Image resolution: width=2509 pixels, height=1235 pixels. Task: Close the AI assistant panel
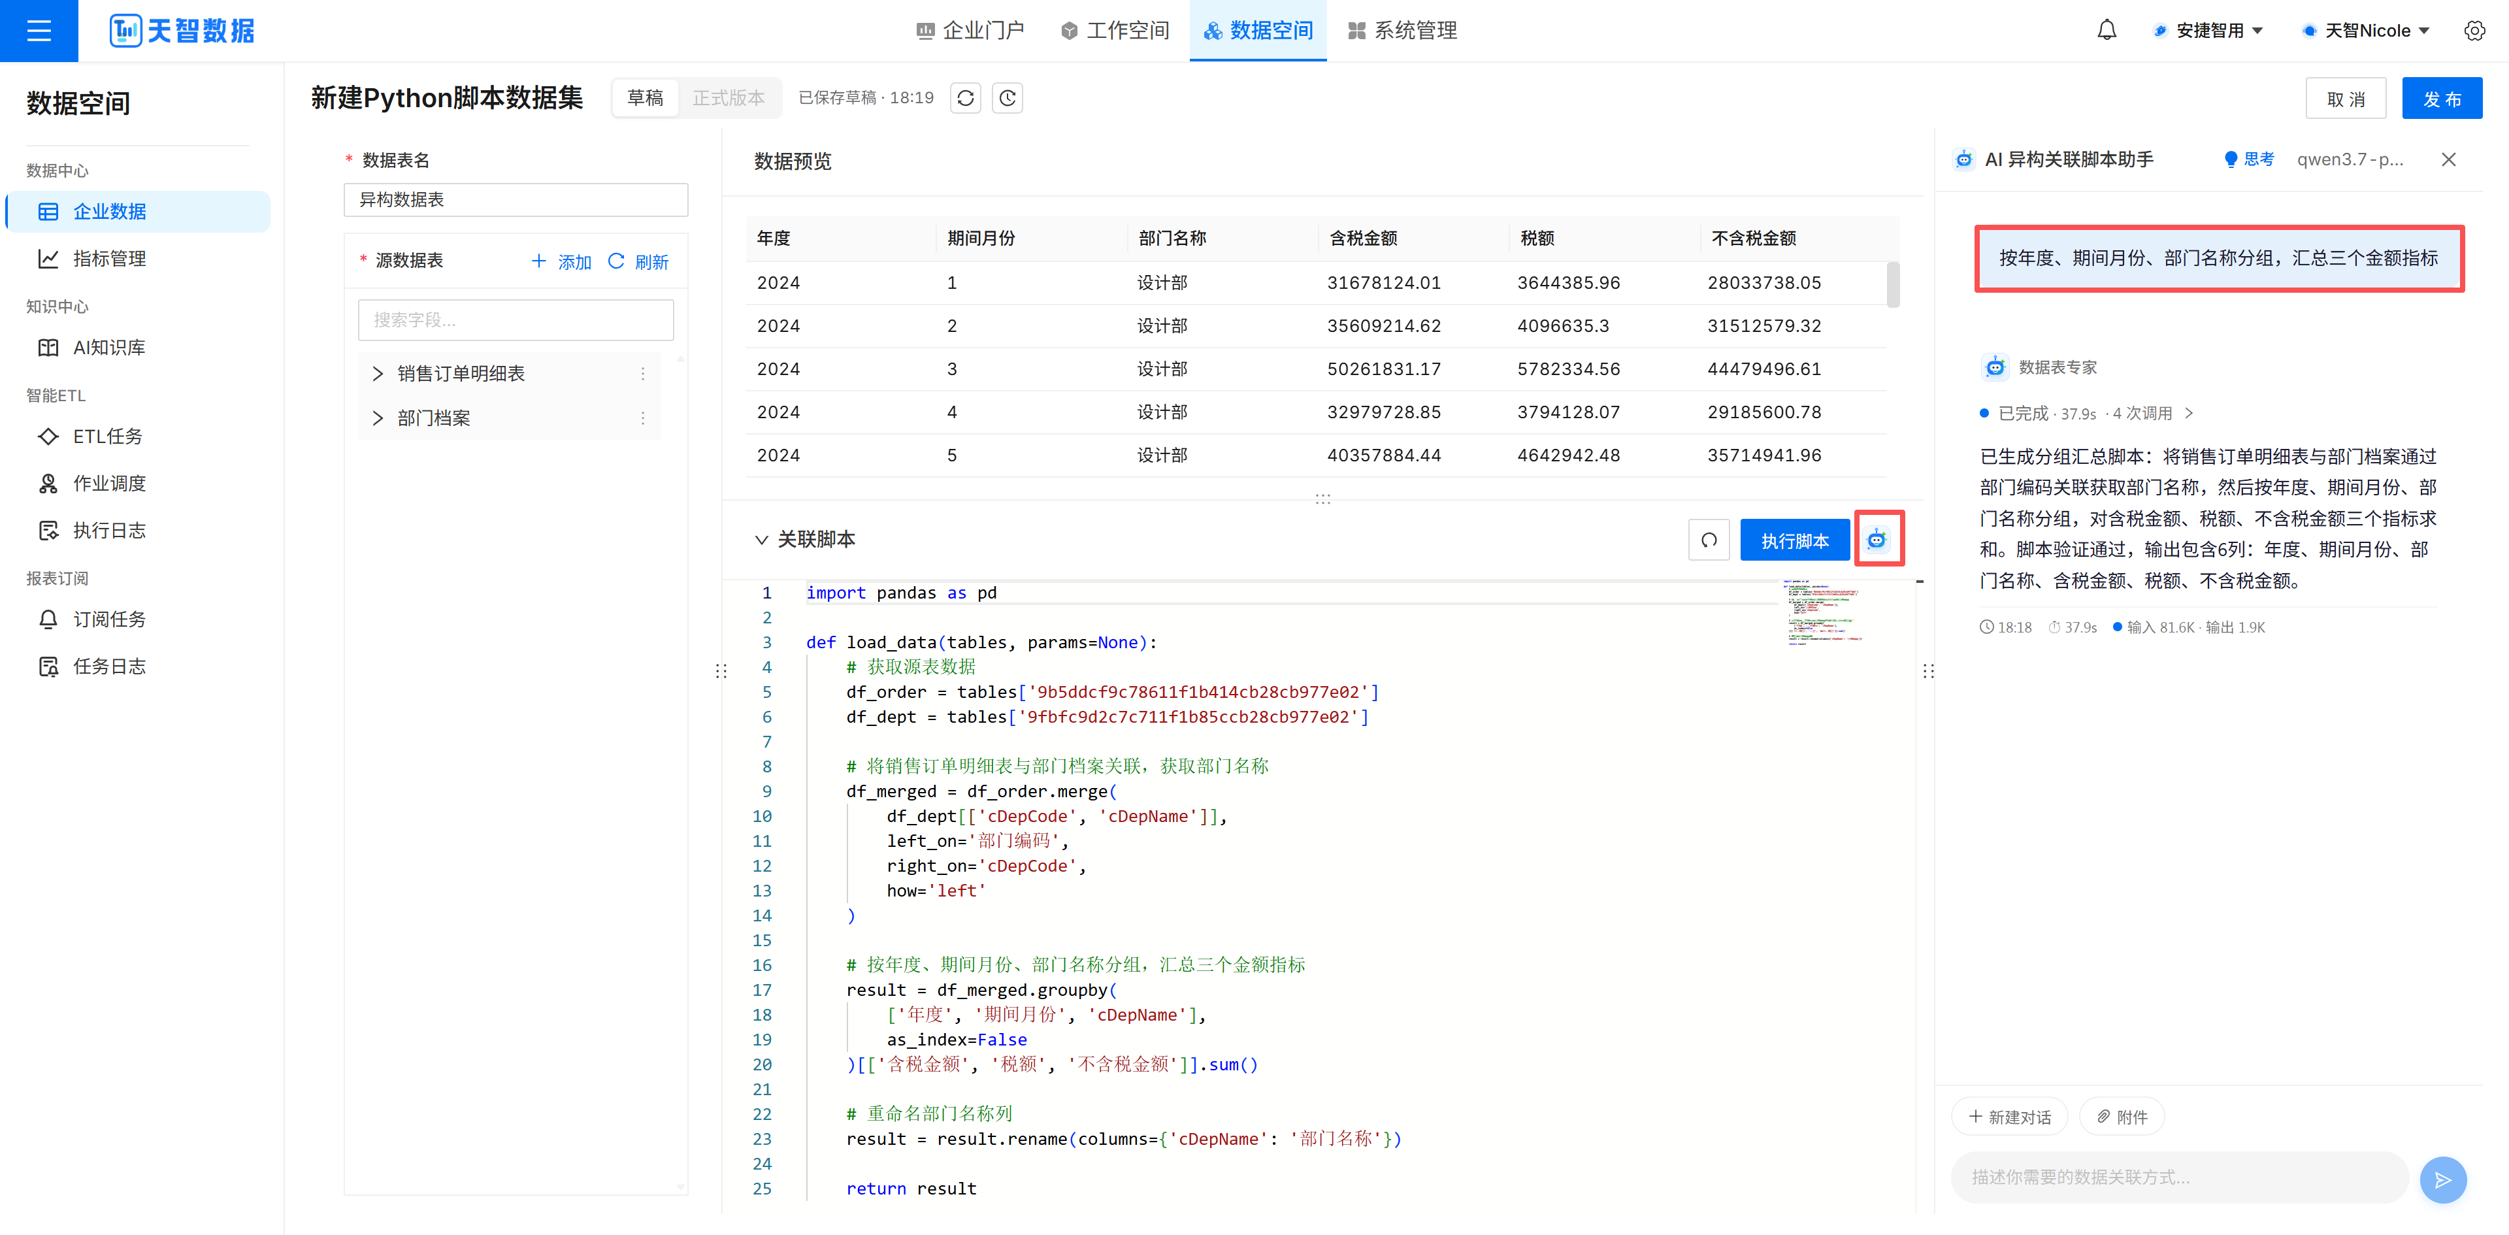[2448, 159]
